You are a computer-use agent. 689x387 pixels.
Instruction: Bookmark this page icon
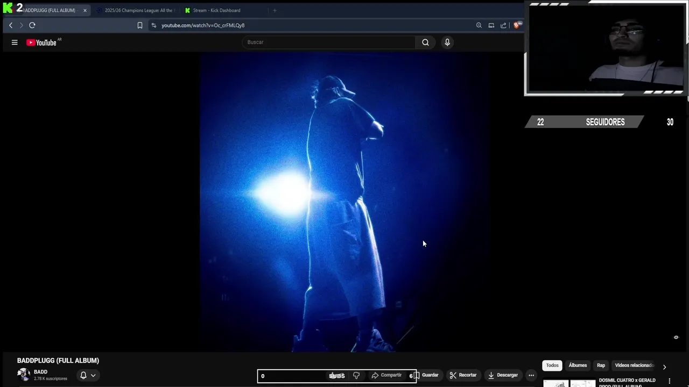140,25
